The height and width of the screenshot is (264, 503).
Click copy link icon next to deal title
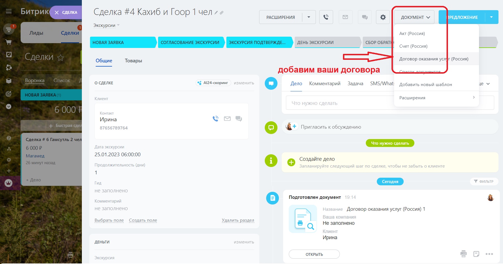[222, 13]
